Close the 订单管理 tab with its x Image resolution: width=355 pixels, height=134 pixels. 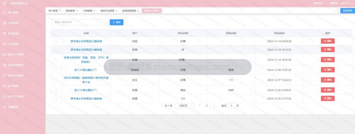click(x=94, y=11)
